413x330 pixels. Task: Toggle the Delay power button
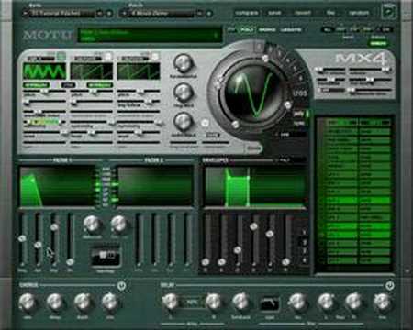click(389, 286)
